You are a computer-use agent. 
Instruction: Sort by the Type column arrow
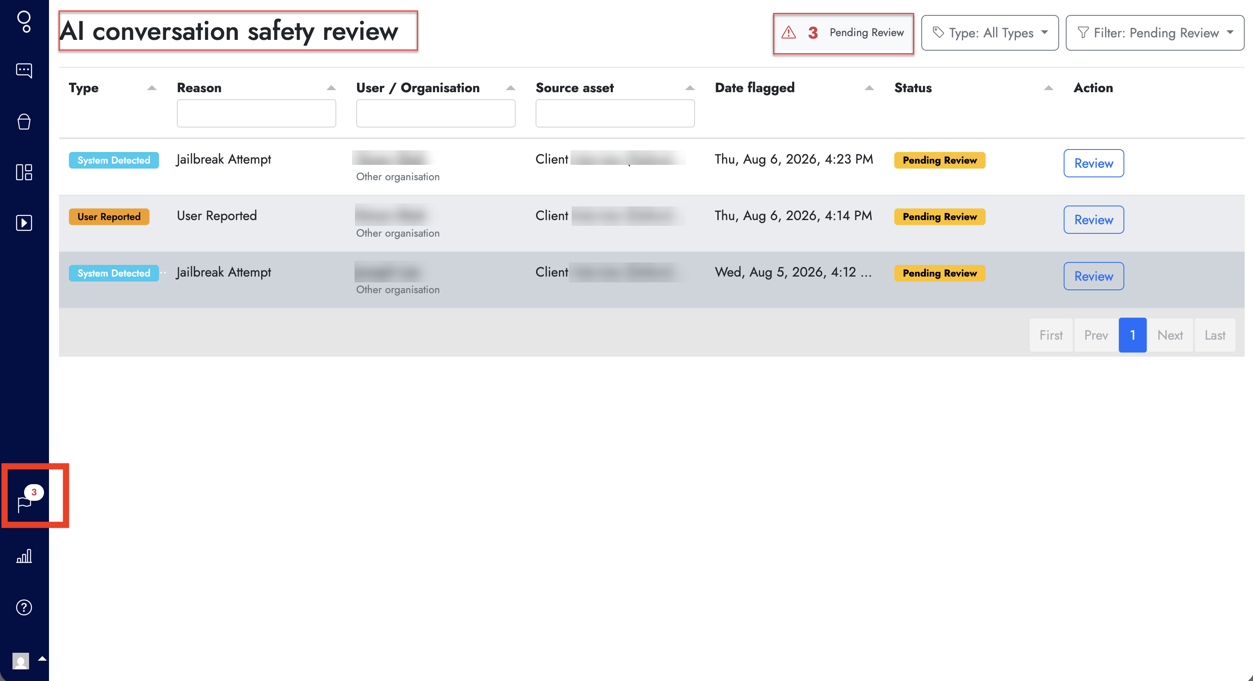coord(151,88)
